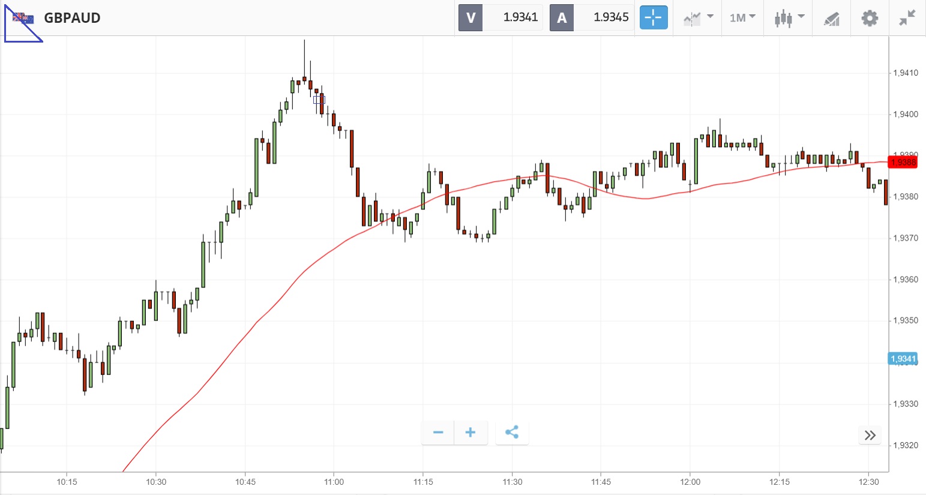The height and width of the screenshot is (495, 926).
Task: Zoom out the chart with minus
Action: (x=438, y=433)
